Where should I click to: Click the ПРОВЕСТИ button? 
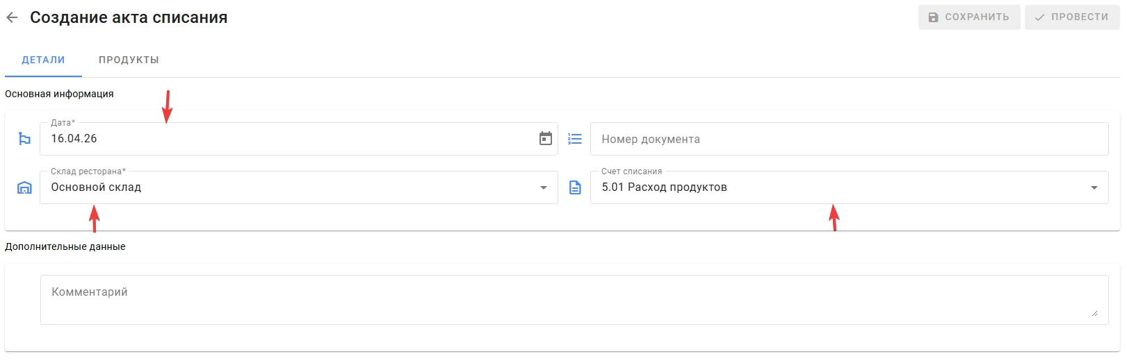tap(1072, 17)
